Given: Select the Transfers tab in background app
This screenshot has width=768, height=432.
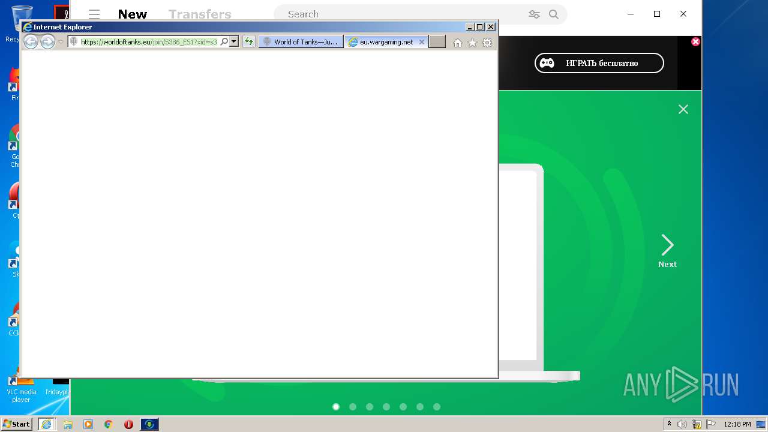Looking at the screenshot, I should 200,14.
